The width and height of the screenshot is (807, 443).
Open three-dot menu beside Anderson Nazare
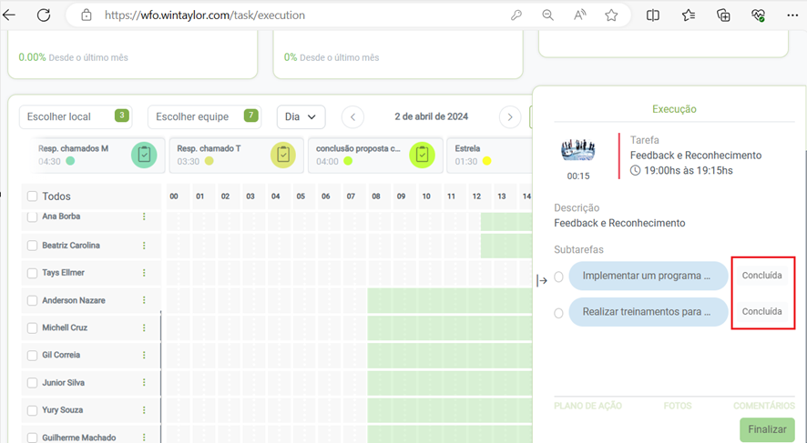click(x=144, y=300)
